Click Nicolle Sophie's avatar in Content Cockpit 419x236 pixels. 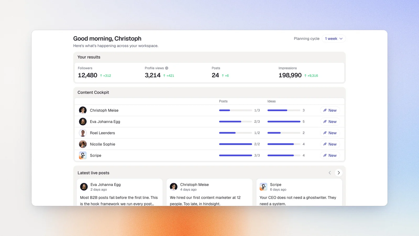pyautogui.click(x=83, y=144)
